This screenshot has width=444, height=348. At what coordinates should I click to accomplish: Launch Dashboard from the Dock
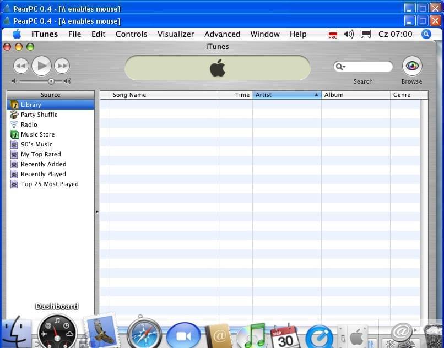click(57, 332)
